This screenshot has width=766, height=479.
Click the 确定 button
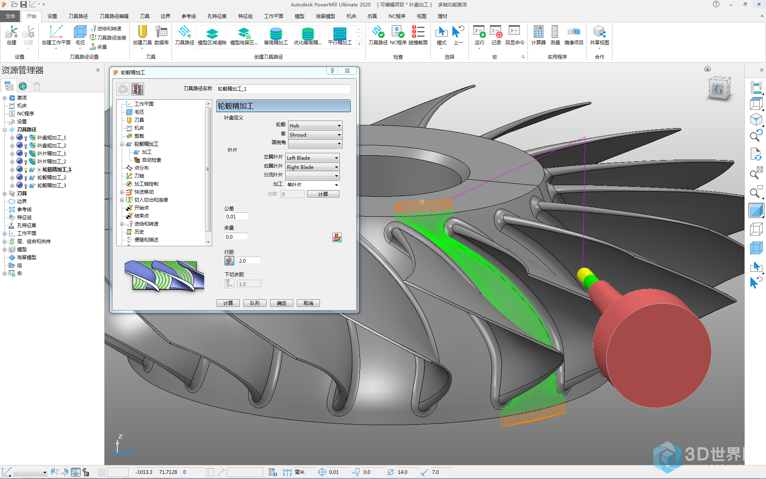point(282,303)
